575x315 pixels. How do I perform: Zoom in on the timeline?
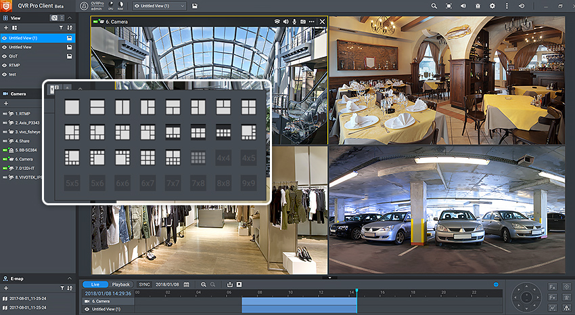[204, 285]
